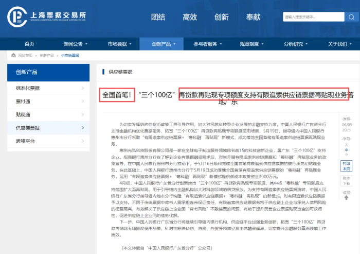Expand the 市场数据 dropdown arrow
This screenshot has width=360, height=254.
click(131, 44)
